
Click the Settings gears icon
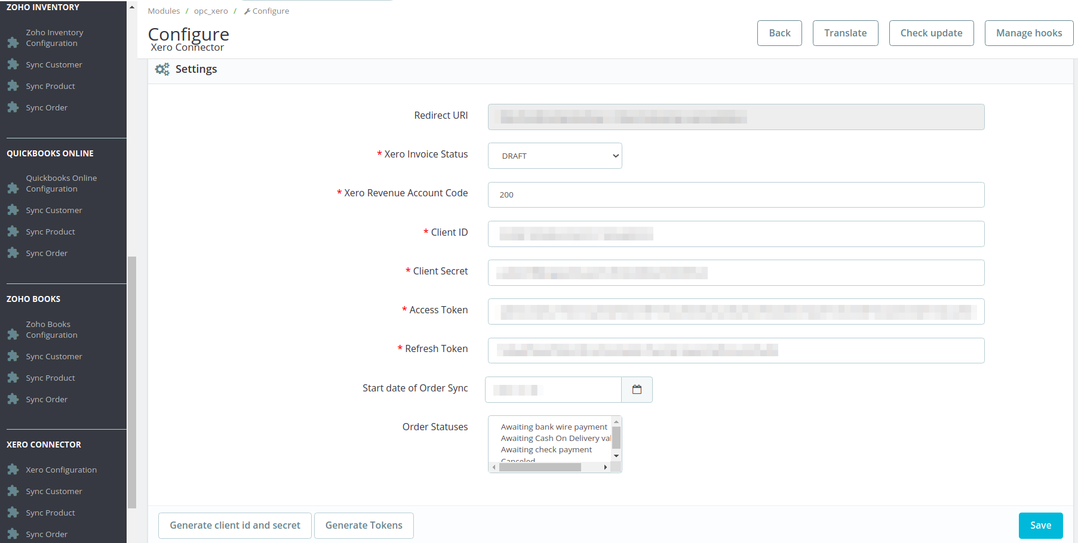tap(162, 69)
